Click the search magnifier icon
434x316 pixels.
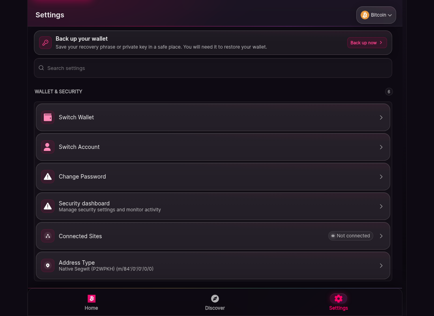tap(41, 68)
